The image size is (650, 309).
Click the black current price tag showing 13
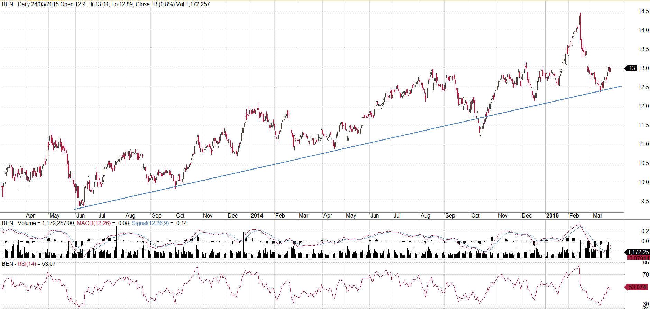click(631, 68)
